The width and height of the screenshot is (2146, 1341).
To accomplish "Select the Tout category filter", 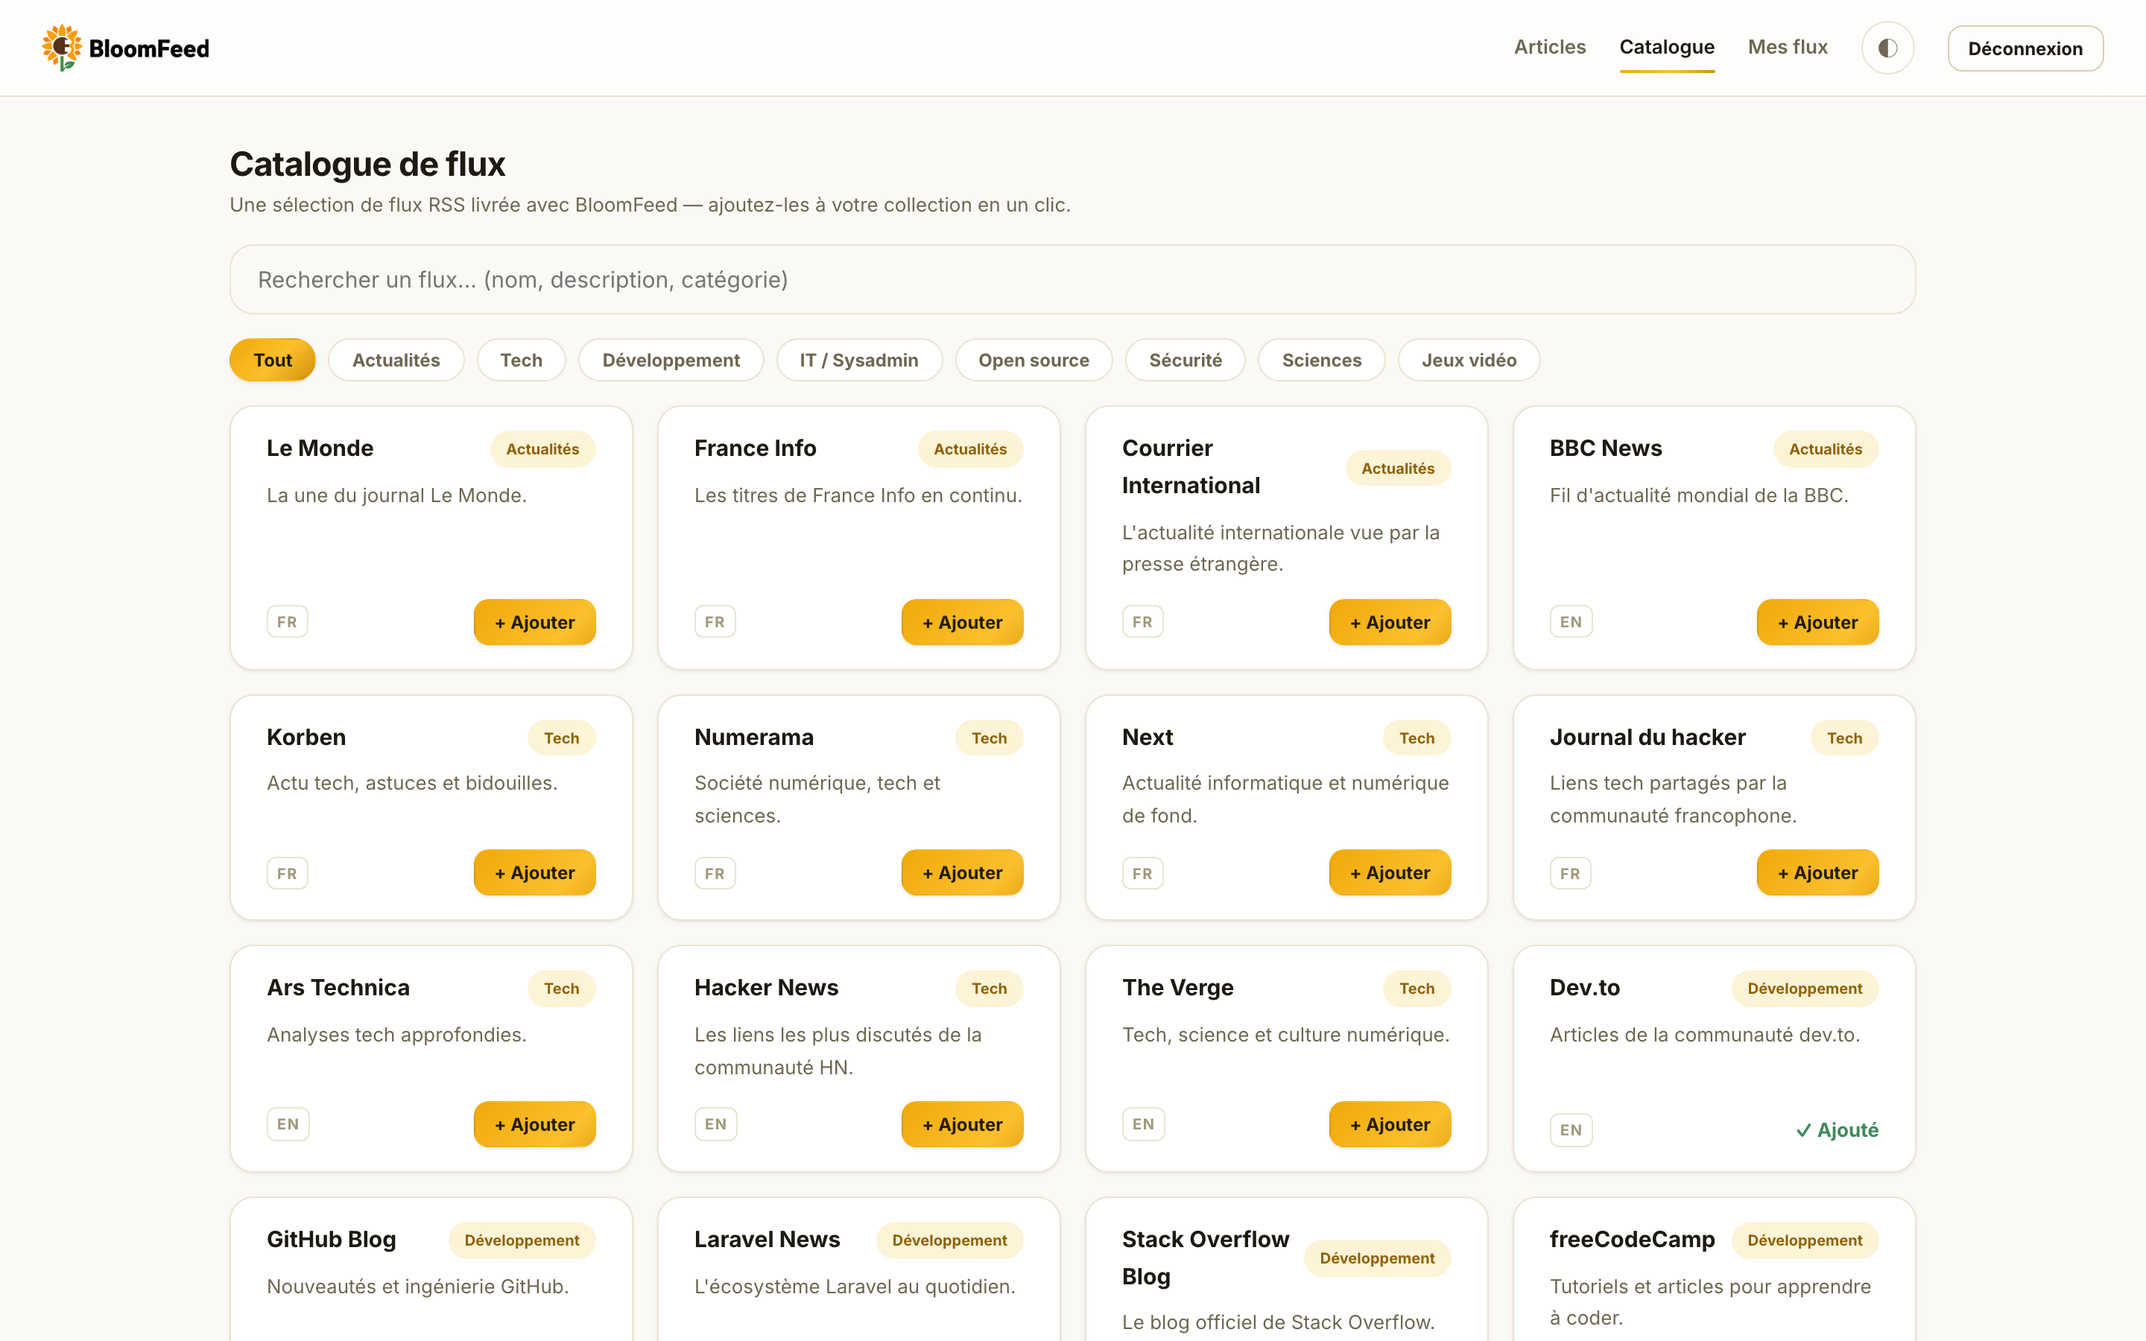I will (x=272, y=360).
